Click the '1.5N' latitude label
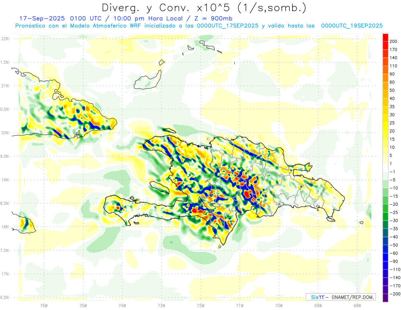Screen dimensions: 401x310 point(5,62)
